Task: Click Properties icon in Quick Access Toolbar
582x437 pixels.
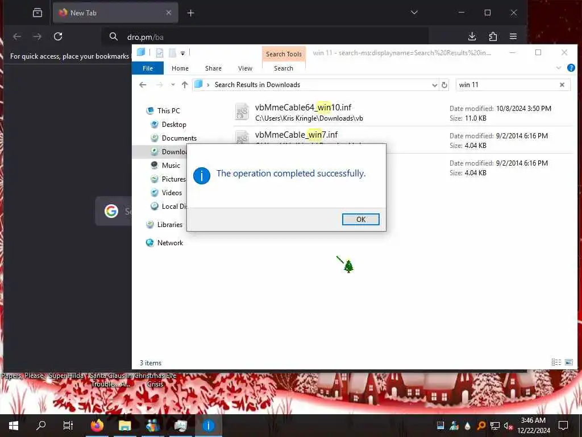Action: click(x=160, y=53)
